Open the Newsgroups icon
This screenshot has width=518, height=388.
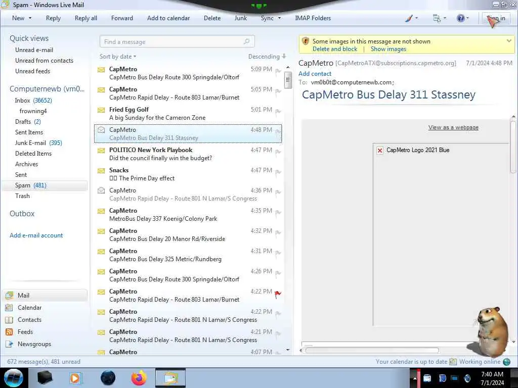[x=9, y=344]
